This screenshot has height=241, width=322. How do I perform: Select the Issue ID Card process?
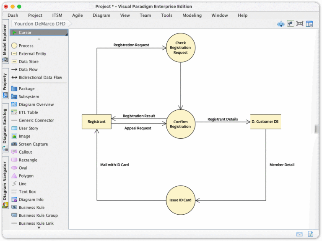coord(181,200)
